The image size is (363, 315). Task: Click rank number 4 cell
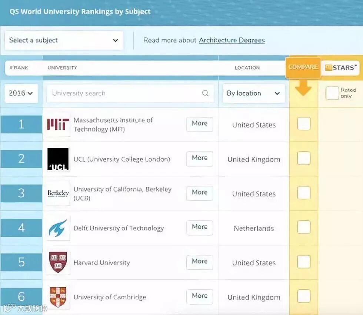[21, 228]
